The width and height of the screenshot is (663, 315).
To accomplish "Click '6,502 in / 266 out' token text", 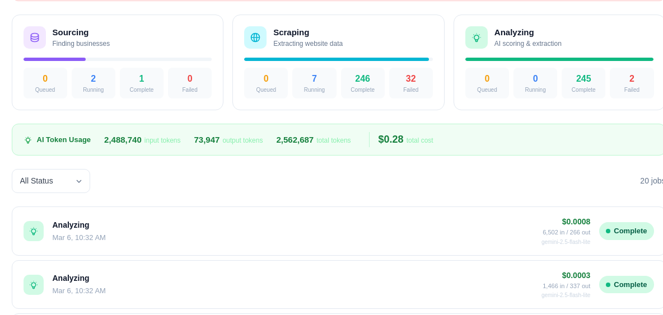I will 567,232.
